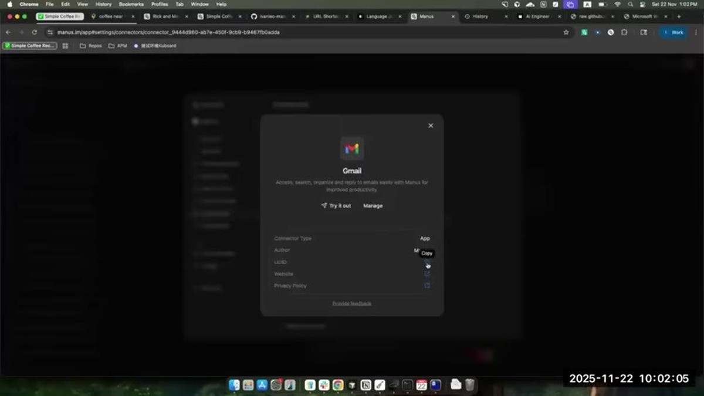Click the Gmail logo icon
This screenshot has height=396, width=704.
point(352,148)
